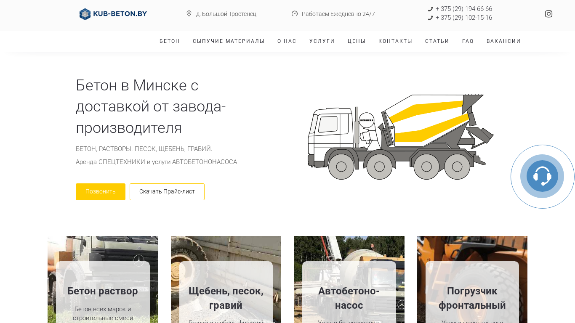Open the ВАКАНСИИ page
Image resolution: width=575 pixels, height=323 pixels.
coord(503,41)
